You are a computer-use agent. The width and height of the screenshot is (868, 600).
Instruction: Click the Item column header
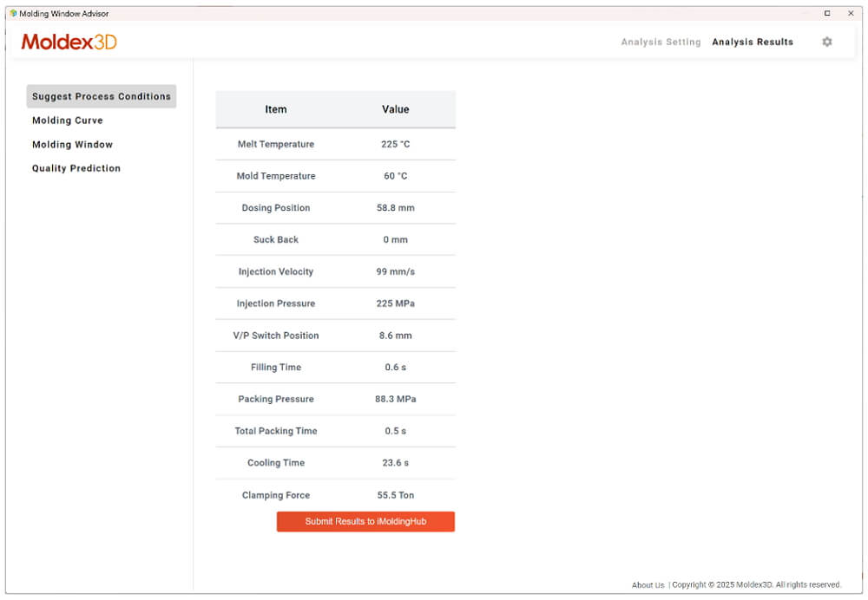[x=276, y=109]
